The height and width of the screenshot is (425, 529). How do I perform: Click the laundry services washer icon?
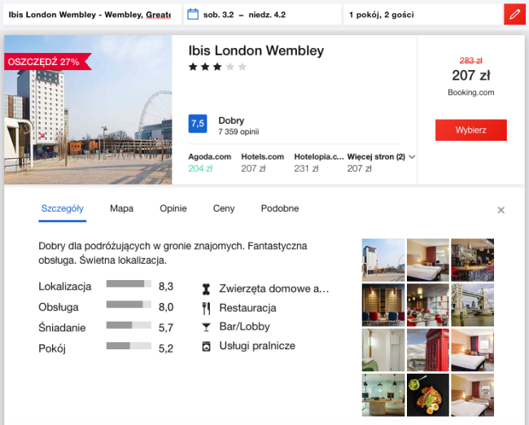click(206, 346)
